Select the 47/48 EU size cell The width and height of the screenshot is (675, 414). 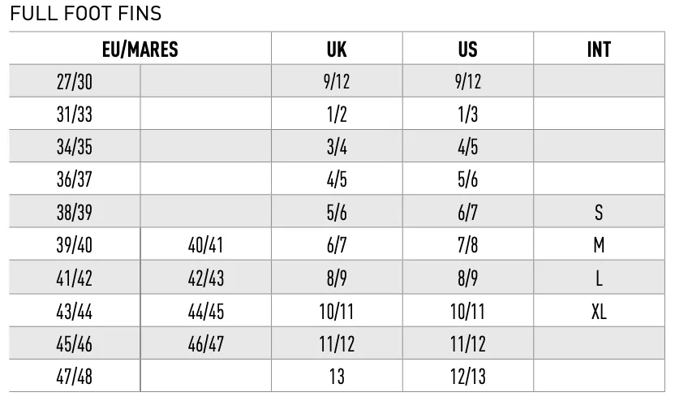point(75,376)
